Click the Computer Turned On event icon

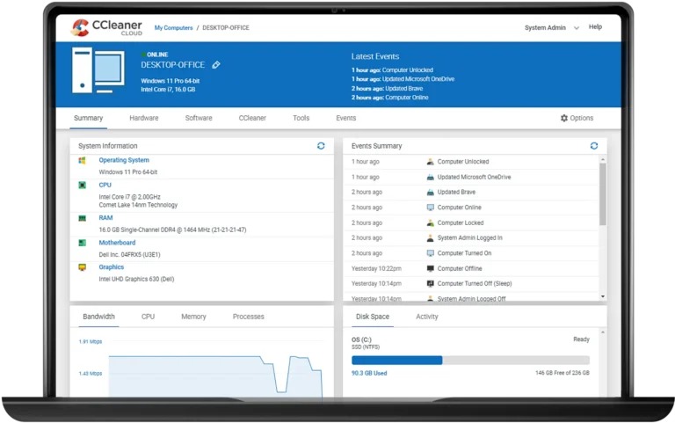tap(430, 253)
